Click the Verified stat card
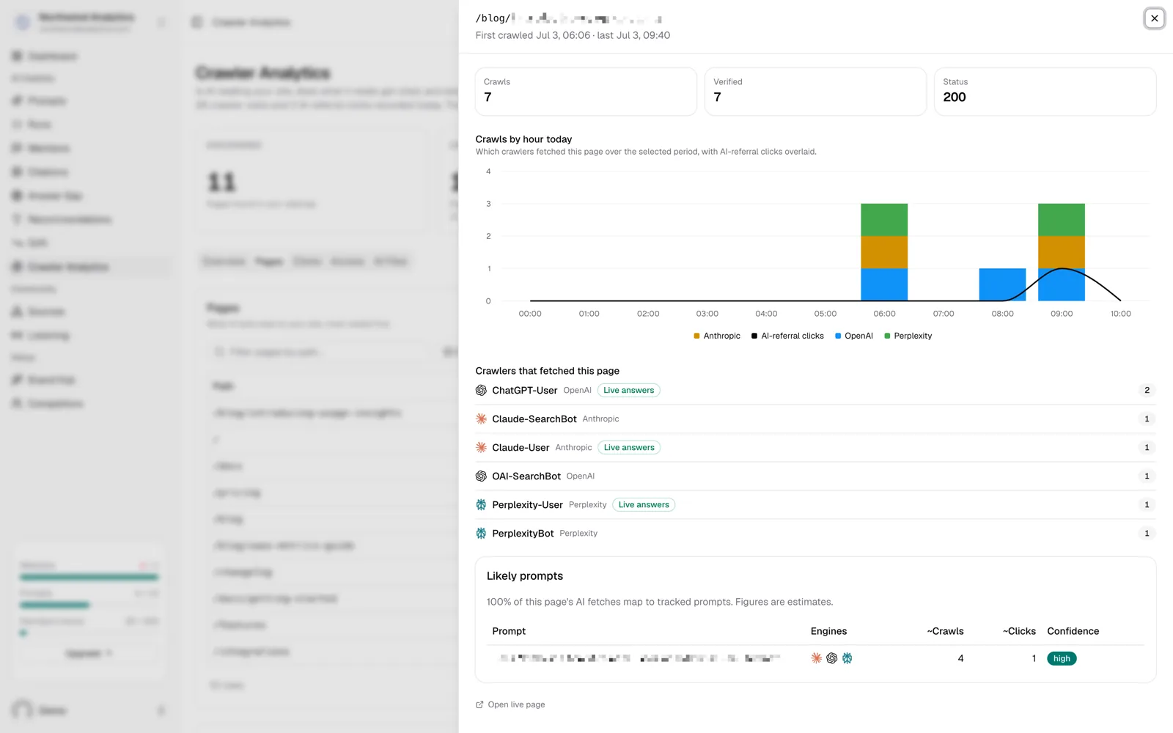Viewport: 1173px width, 733px height. click(815, 92)
